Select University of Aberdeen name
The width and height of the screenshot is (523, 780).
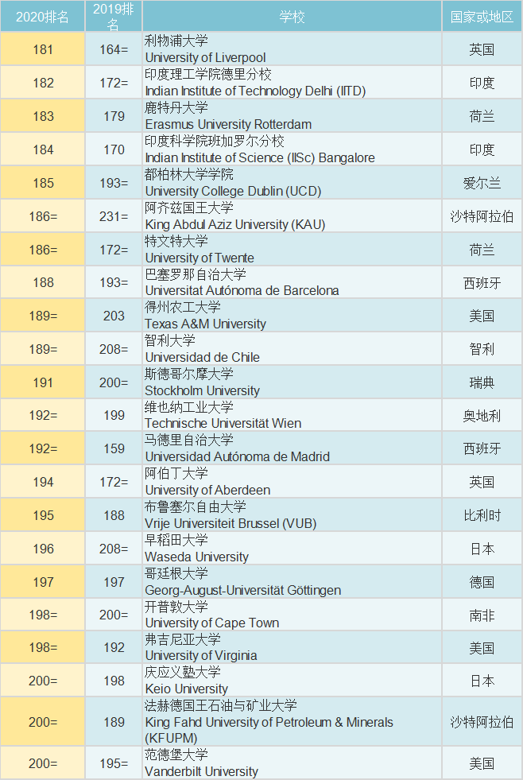pyautogui.click(x=207, y=490)
